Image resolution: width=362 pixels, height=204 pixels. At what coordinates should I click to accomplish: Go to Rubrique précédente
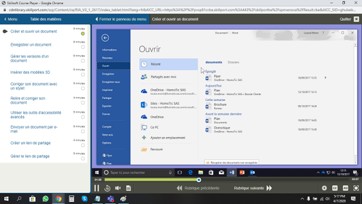click(198, 188)
